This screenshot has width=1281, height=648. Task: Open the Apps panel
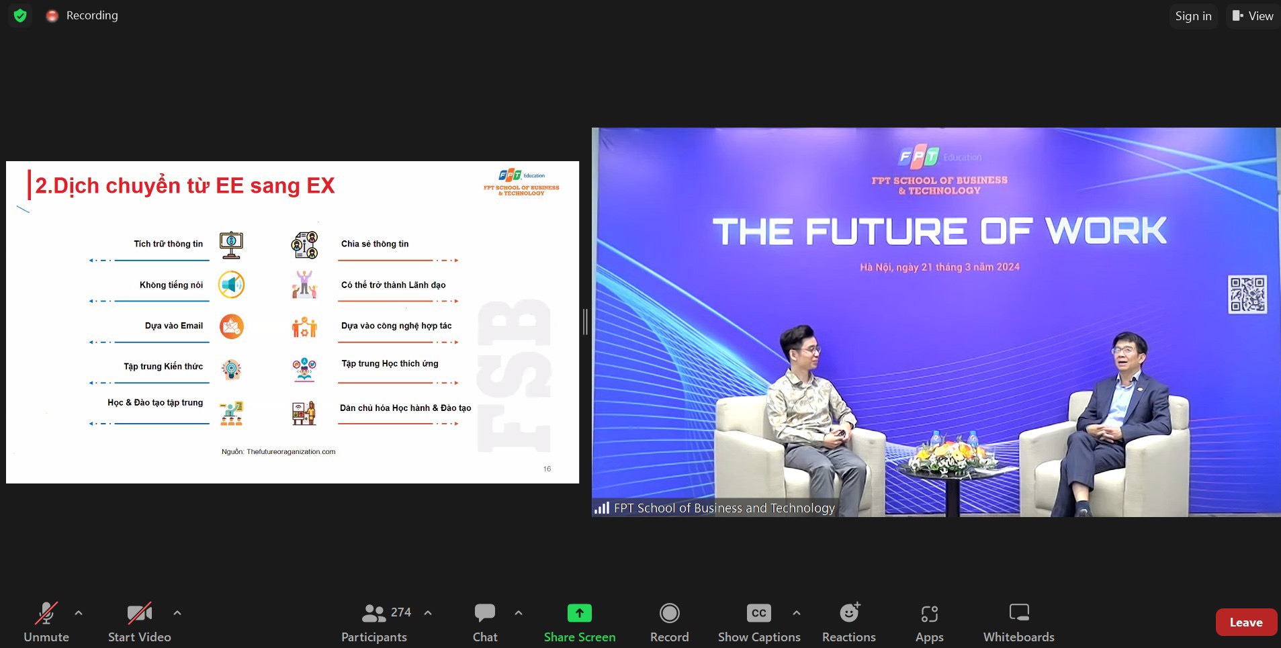[930, 622]
